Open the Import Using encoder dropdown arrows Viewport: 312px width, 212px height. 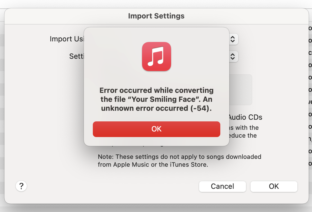pos(233,39)
